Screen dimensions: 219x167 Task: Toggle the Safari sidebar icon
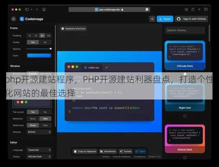pos(27,10)
